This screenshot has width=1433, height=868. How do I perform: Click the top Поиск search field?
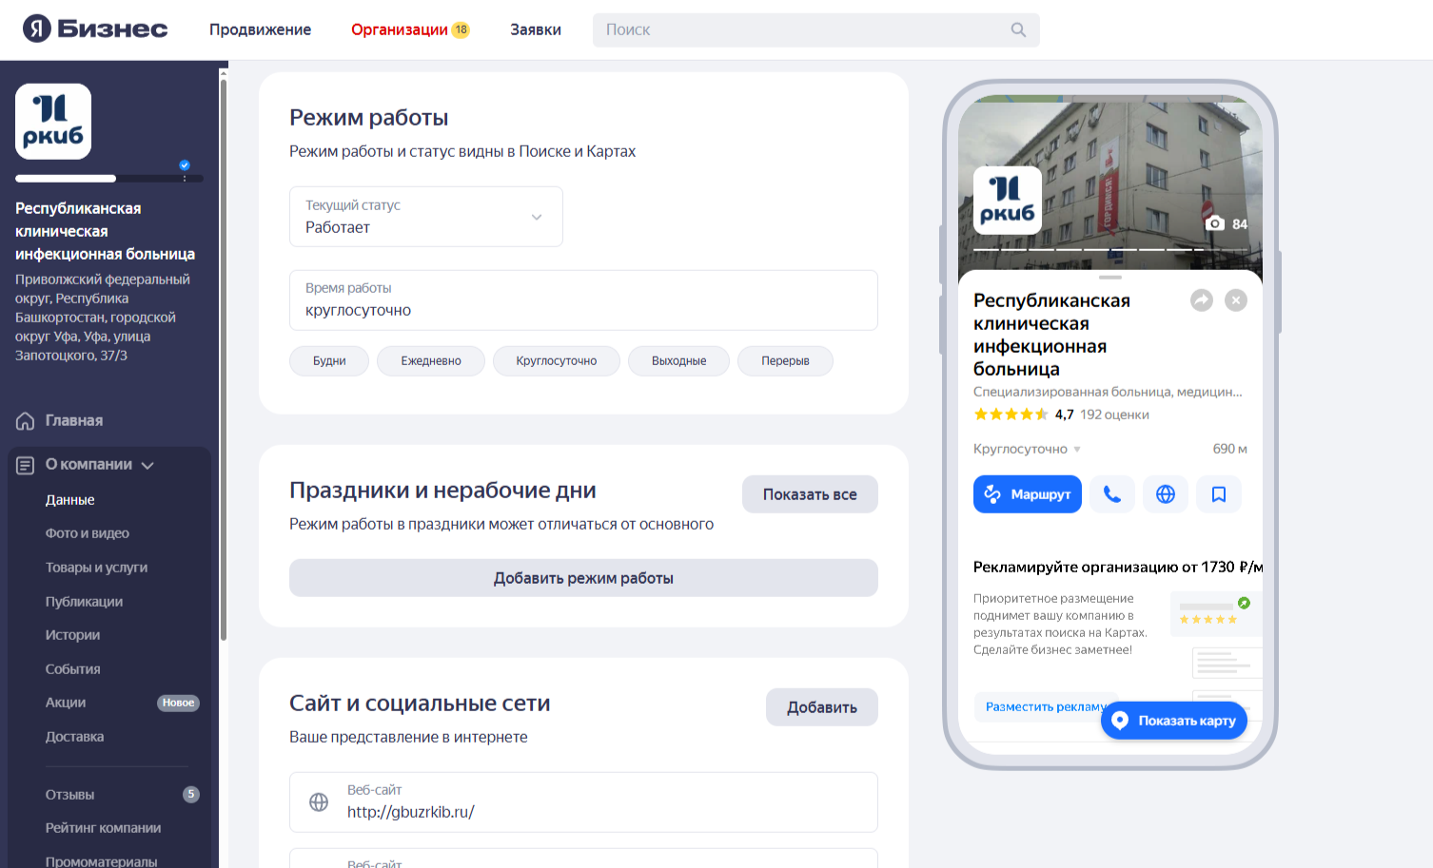816,29
